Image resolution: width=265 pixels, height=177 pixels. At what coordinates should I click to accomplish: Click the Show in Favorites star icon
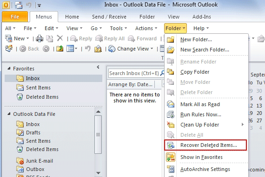tap(171, 157)
